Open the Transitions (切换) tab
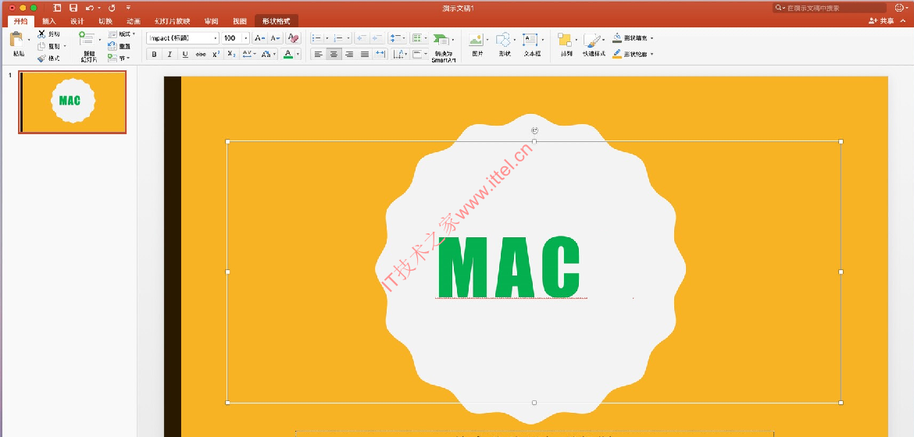914x437 pixels. [105, 21]
